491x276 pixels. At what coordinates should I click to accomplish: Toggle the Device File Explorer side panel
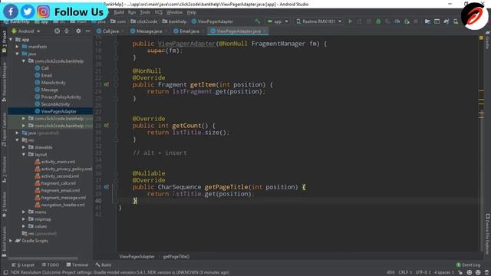pos(488,234)
